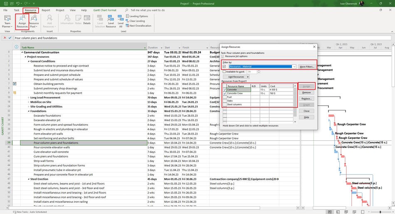Viewport: 395px width, 214px height.
Task: Collapse the Commercial Construction summary task
Action: pyautogui.click(x=22, y=52)
